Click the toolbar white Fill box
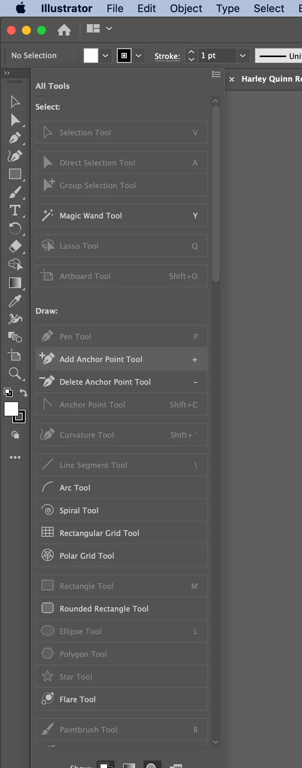This screenshot has height=768, width=302. point(11,409)
